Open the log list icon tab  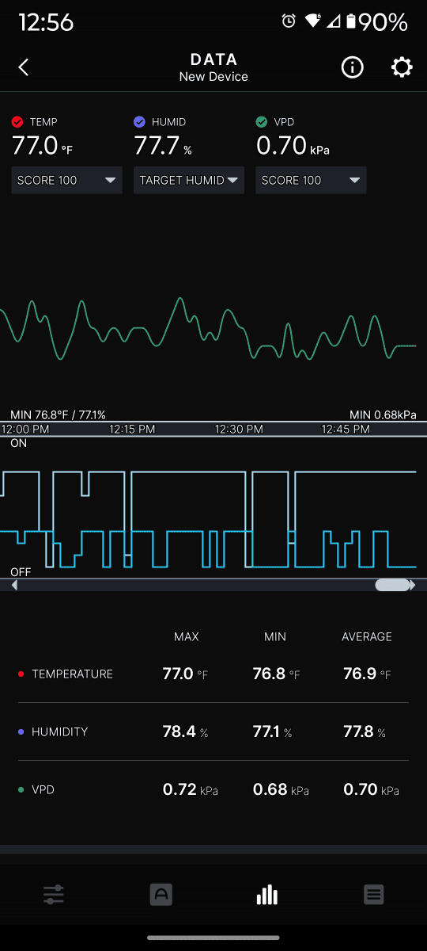(374, 896)
